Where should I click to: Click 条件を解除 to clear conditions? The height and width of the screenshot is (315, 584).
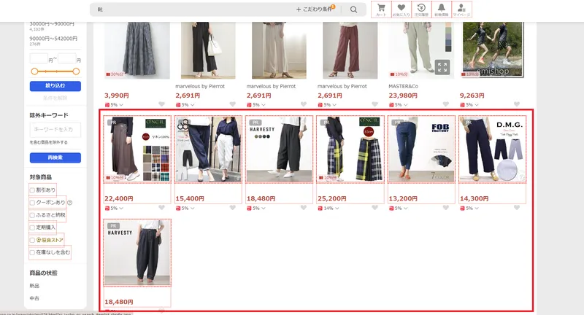[55, 98]
